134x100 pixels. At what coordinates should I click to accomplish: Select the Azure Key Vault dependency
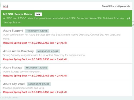(x=66, y=88)
